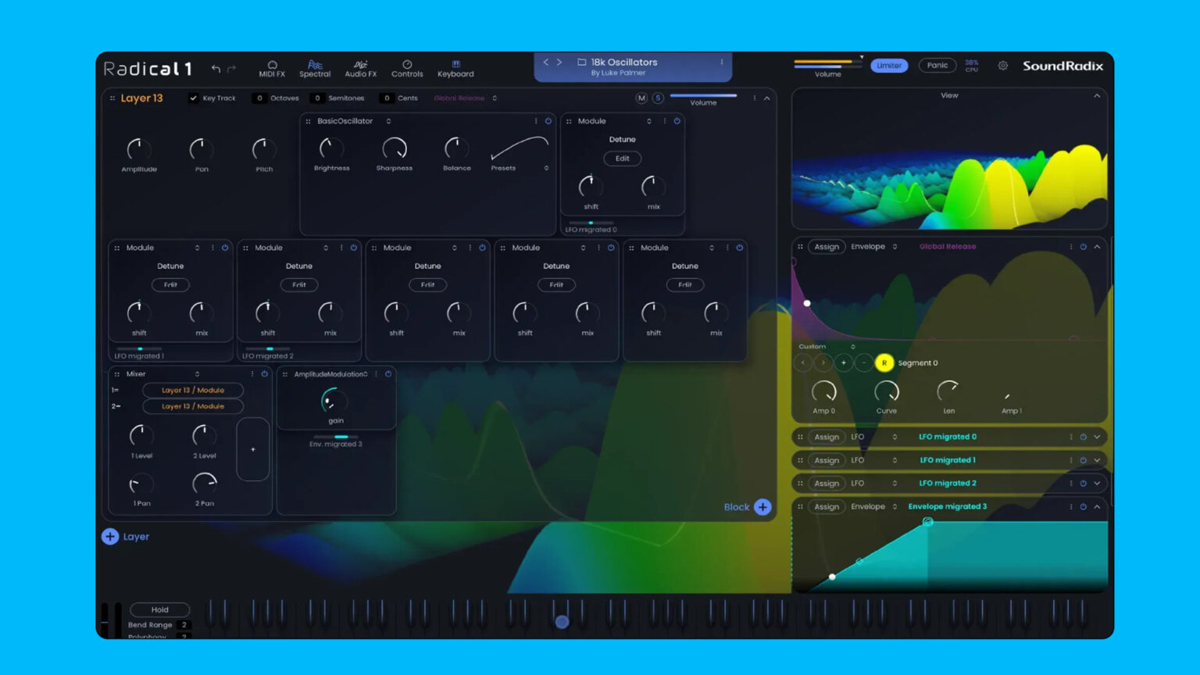This screenshot has height=675, width=1200.
Task: Expand the LFO migrated 1 row
Action: [1096, 459]
